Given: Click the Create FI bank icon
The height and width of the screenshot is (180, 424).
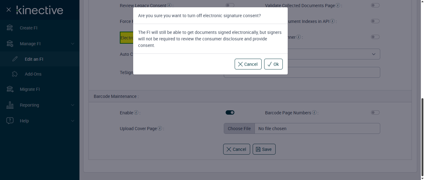Looking at the screenshot, I should (10, 28).
